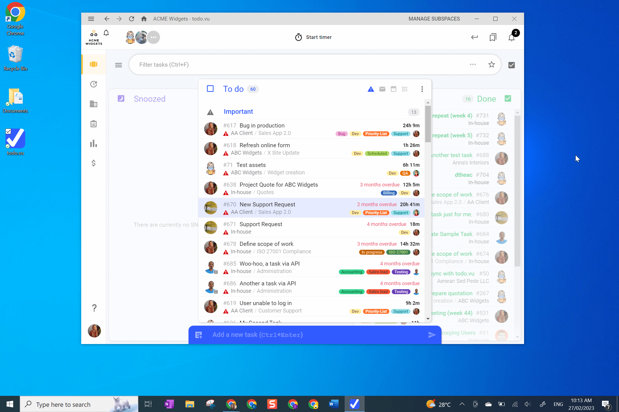Open task #617 Bug in production

click(x=311, y=129)
